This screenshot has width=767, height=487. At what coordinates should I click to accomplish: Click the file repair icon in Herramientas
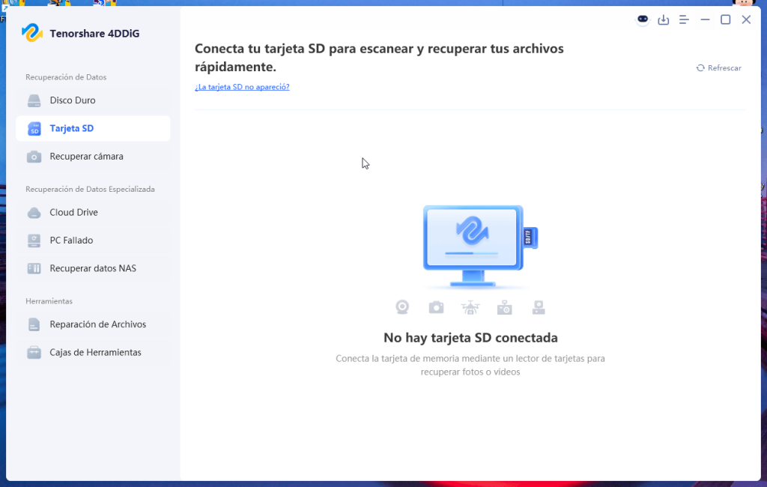(x=34, y=325)
